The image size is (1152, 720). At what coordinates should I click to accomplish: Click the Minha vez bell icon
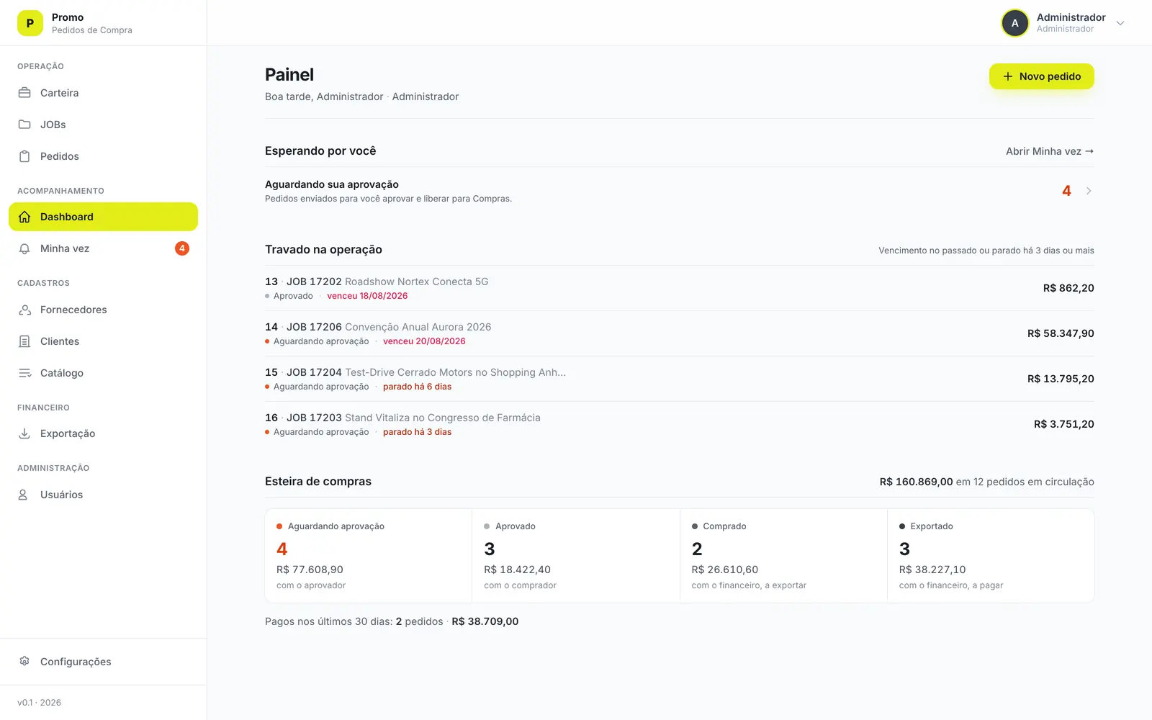pyautogui.click(x=24, y=248)
